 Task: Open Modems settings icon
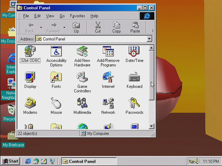30,103
